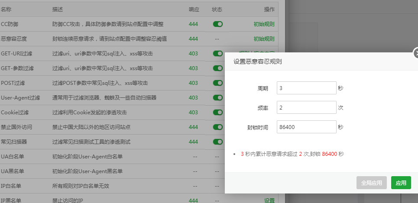Click the green 应用 button
The width and height of the screenshot is (418, 203).
point(401,183)
